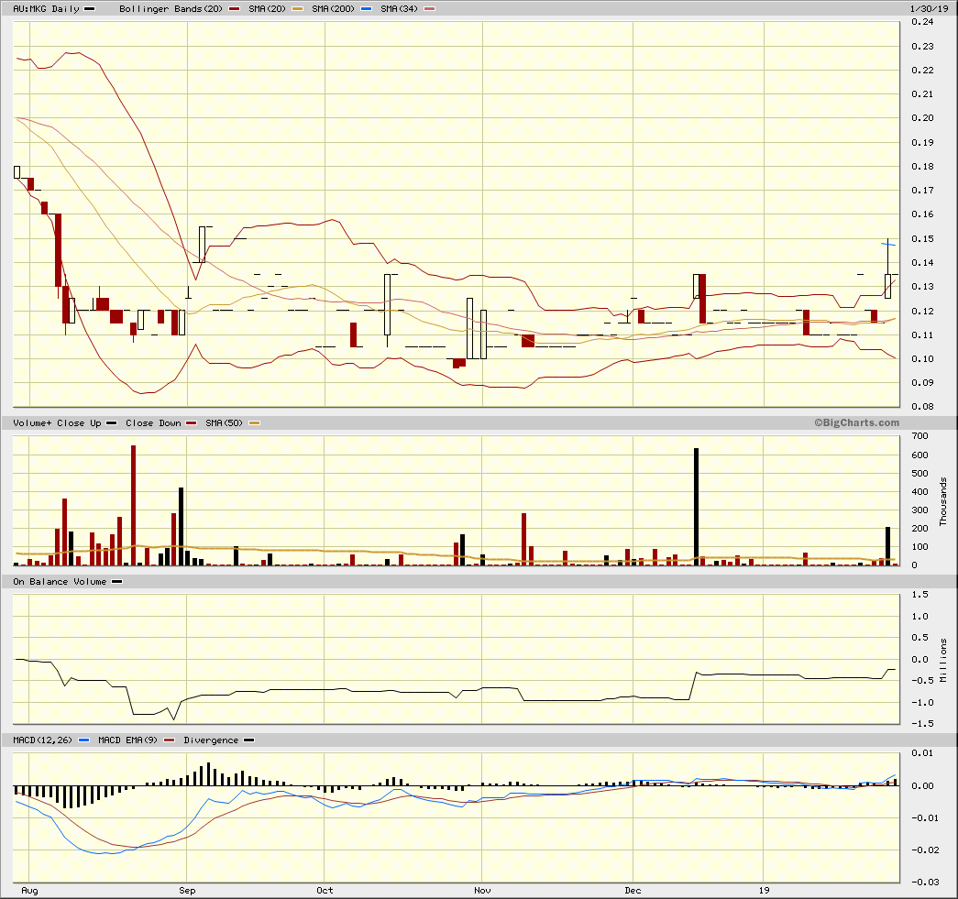The width and height of the screenshot is (958, 899).
Task: Click the tallest black volume bar in December
Action: pos(696,506)
